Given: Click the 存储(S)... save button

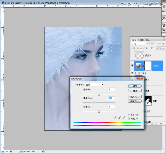Looking at the screenshot, I should click(135, 101).
